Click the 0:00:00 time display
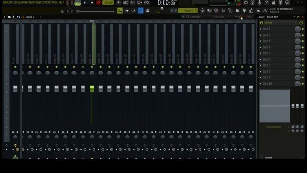This screenshot has width=307, height=173. pyautogui.click(x=166, y=3)
